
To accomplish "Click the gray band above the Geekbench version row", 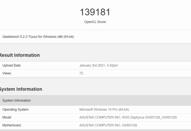I will [x=95, y=29].
